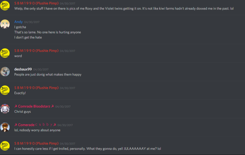This screenshot has height=155, width=245.
Task: Click 'I don't get the hate' message
Action: tap(28, 37)
